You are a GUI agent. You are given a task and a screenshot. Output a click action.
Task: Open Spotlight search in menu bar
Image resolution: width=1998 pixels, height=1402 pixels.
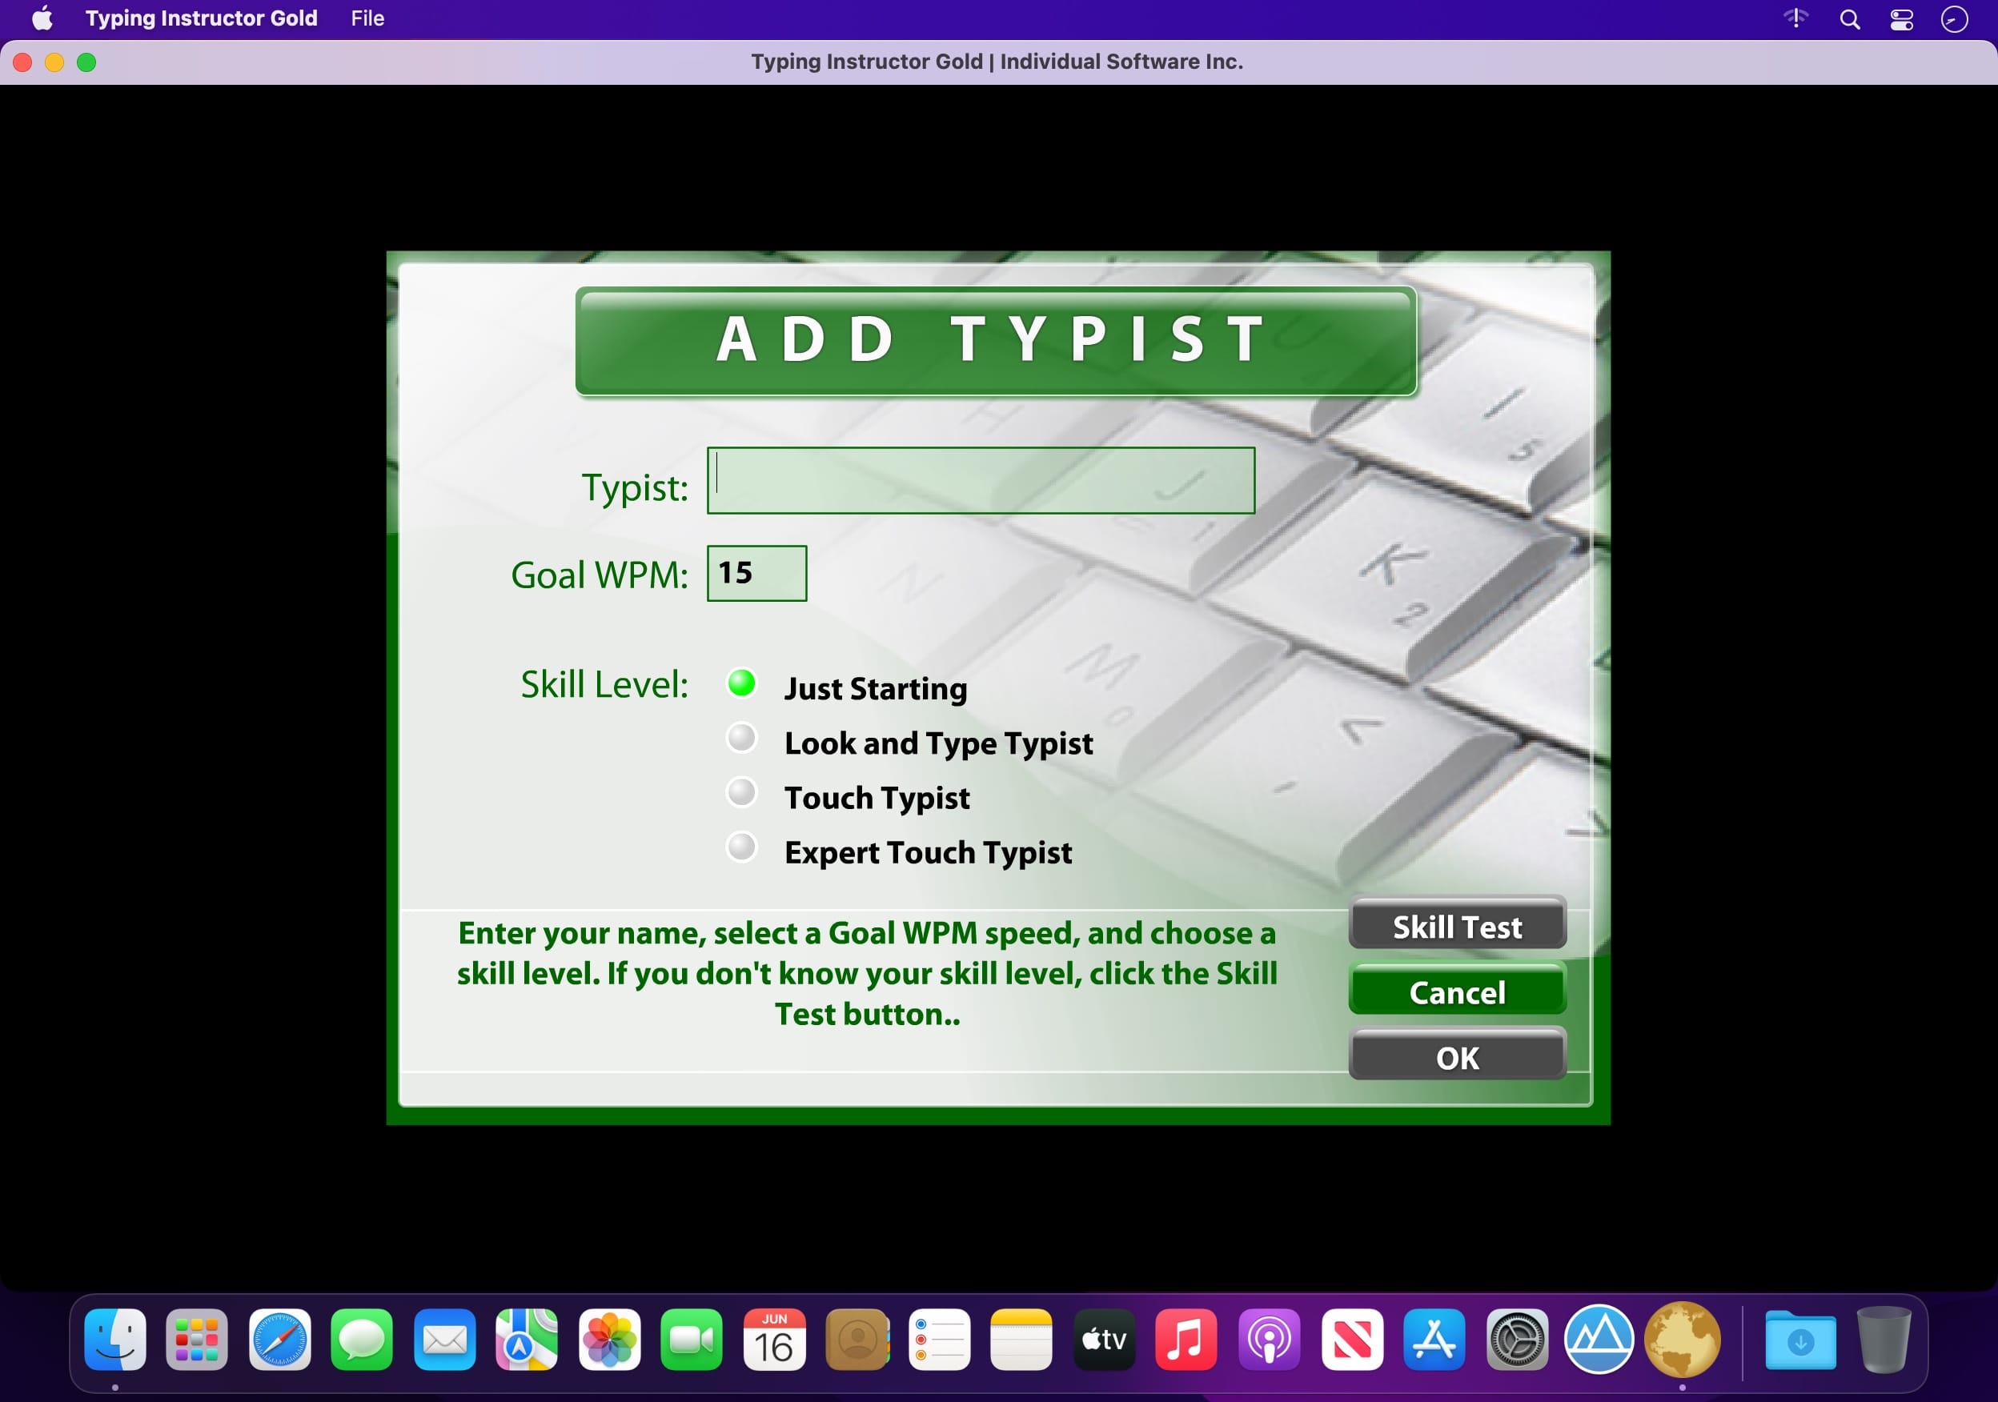pos(1849,19)
